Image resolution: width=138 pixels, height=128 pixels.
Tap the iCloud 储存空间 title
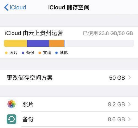pyautogui.click(x=69, y=7)
